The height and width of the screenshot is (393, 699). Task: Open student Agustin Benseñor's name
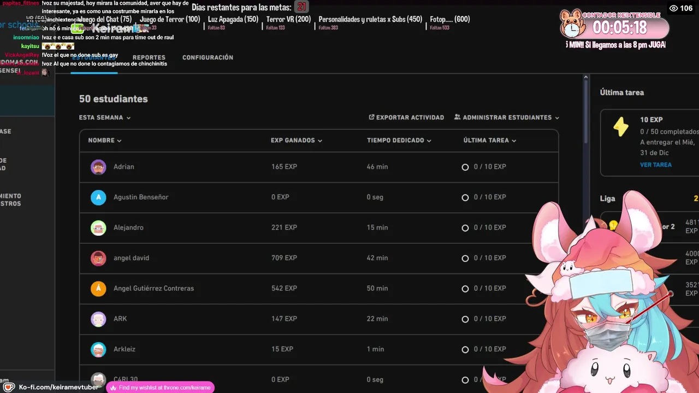pyautogui.click(x=141, y=197)
